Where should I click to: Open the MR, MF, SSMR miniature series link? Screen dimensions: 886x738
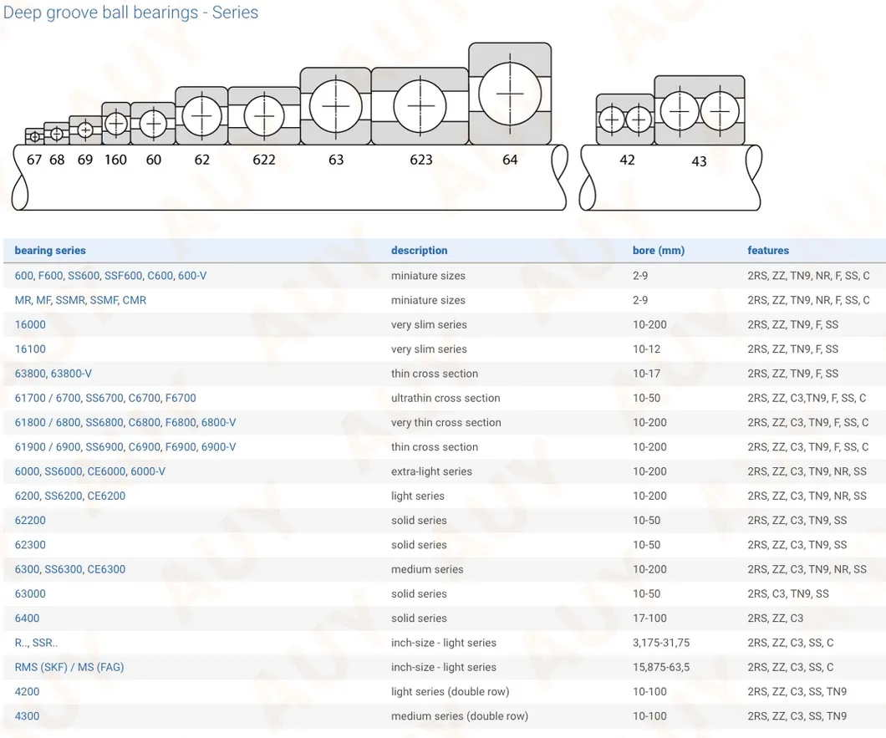click(x=80, y=300)
